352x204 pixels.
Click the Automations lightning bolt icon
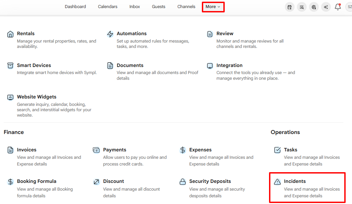[x=110, y=34]
